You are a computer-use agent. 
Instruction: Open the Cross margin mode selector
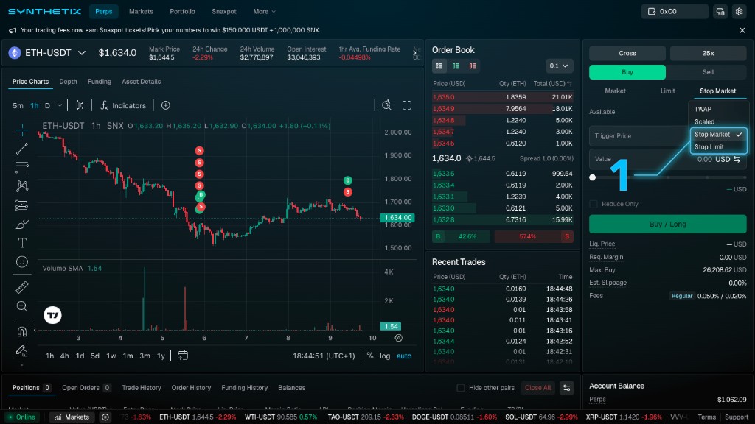(627, 53)
